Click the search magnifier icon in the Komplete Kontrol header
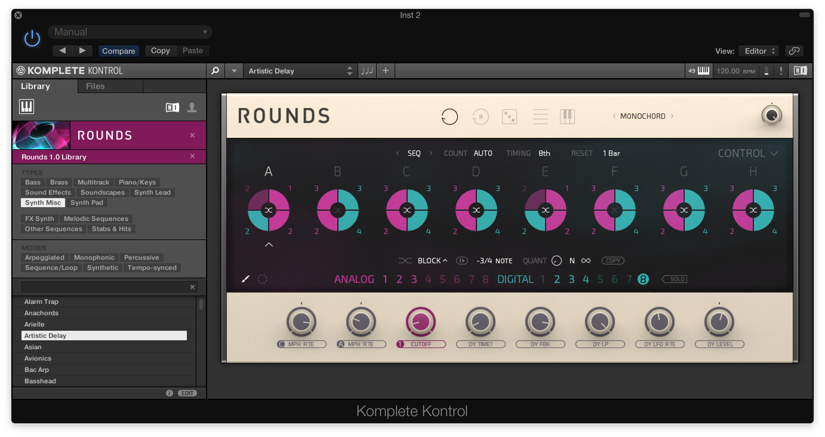This screenshot has height=437, width=825. (215, 70)
